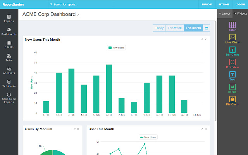Add a Line Chart widget
The width and height of the screenshot is (248, 155).
pyautogui.click(x=232, y=39)
